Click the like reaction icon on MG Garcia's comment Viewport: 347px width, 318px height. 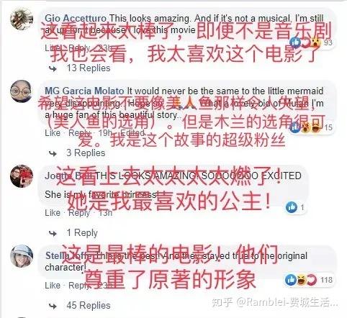295,127
